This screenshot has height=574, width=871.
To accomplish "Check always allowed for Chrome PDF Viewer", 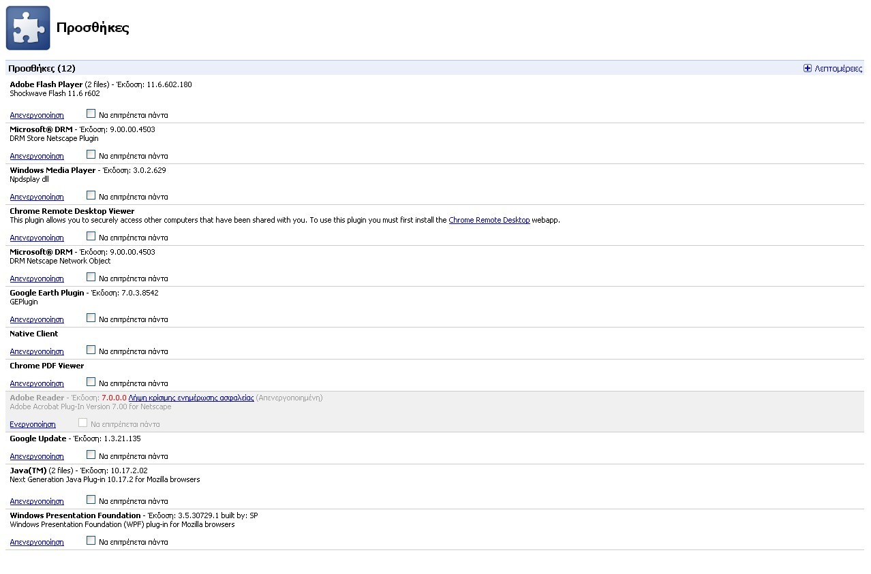I will 91,382.
